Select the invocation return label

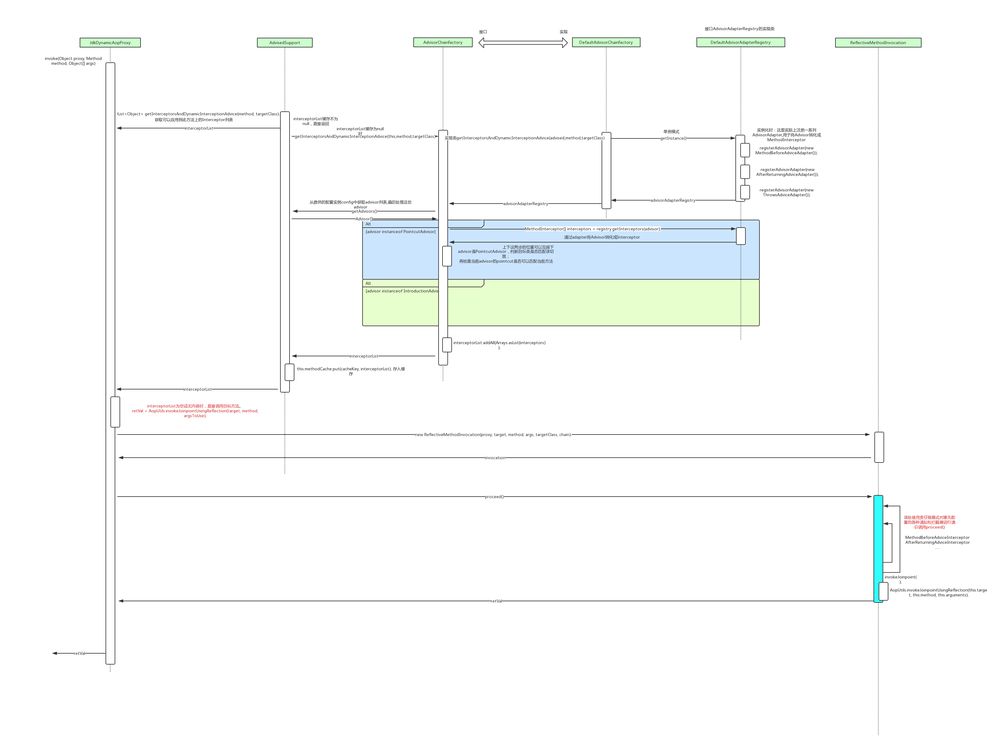point(495,458)
